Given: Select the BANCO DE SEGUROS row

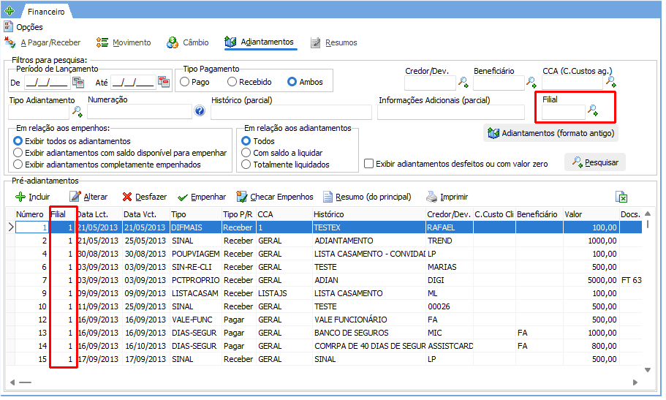Looking at the screenshot, I should [x=328, y=333].
